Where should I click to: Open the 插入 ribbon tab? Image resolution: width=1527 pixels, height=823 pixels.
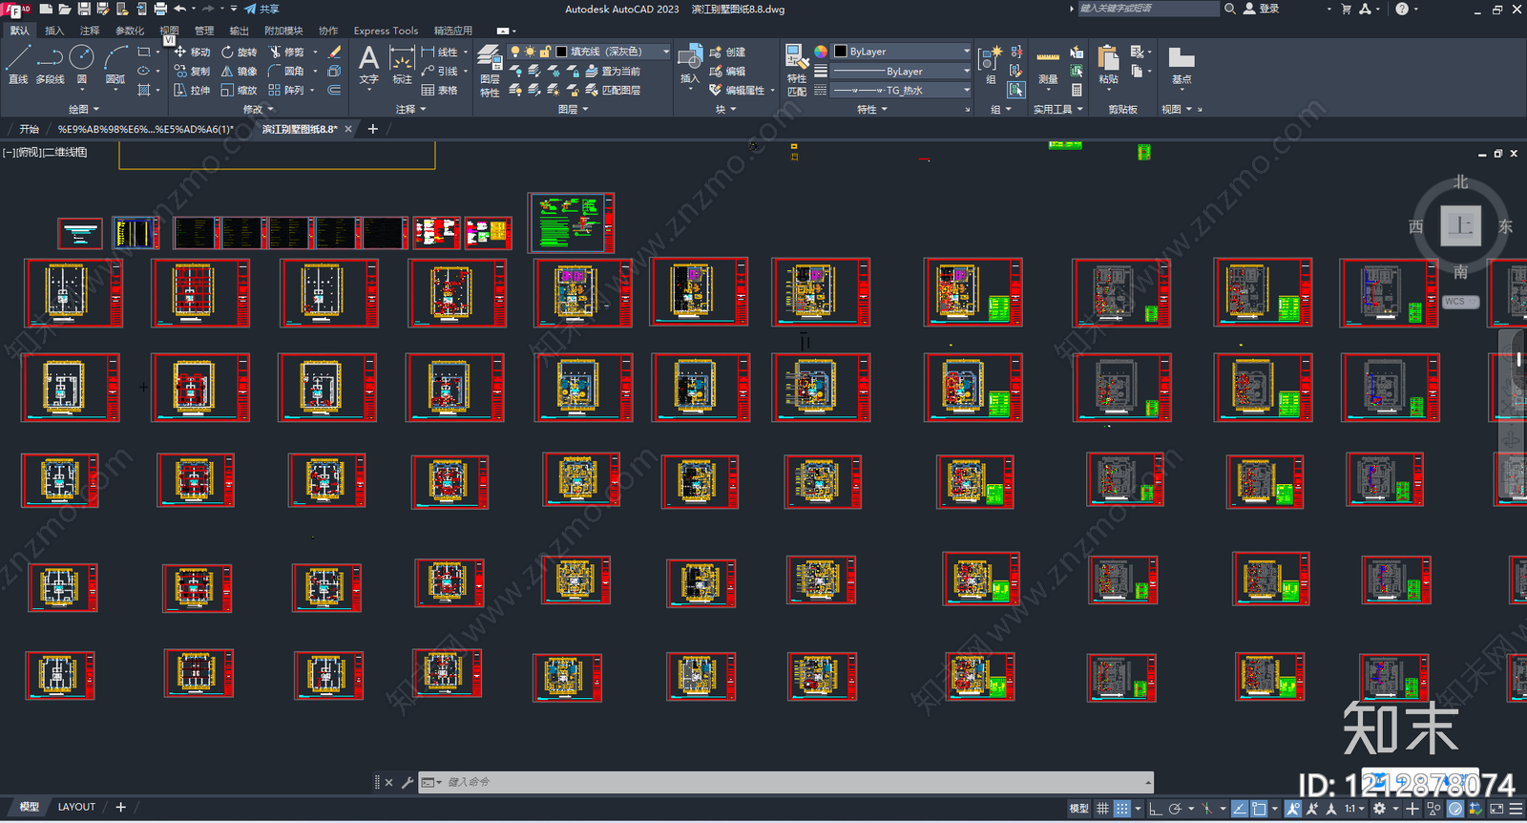[54, 31]
